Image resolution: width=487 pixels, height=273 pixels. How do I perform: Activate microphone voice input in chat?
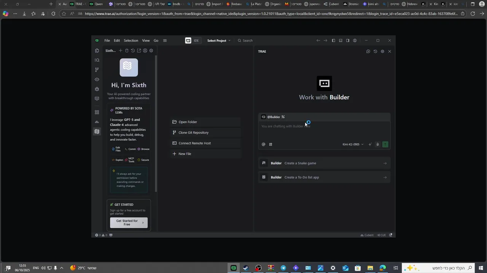[x=377, y=144]
